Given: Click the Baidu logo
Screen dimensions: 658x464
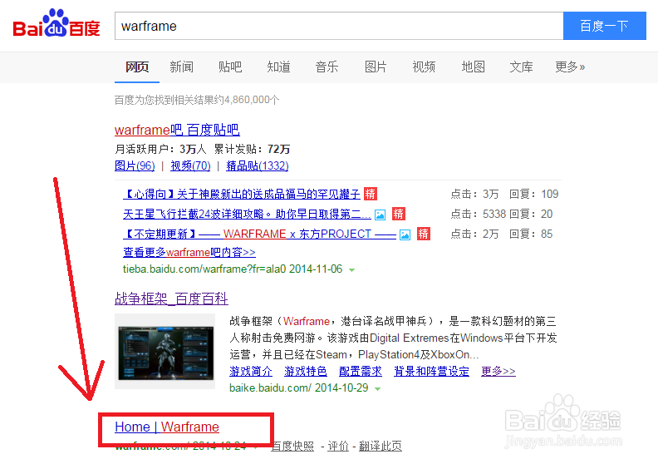Looking at the screenshot, I should point(56,24).
